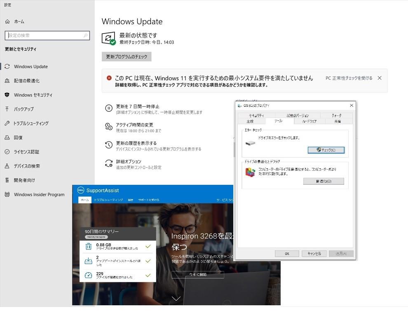Click trash icon next to 0.88 GB summary

click(x=89, y=246)
